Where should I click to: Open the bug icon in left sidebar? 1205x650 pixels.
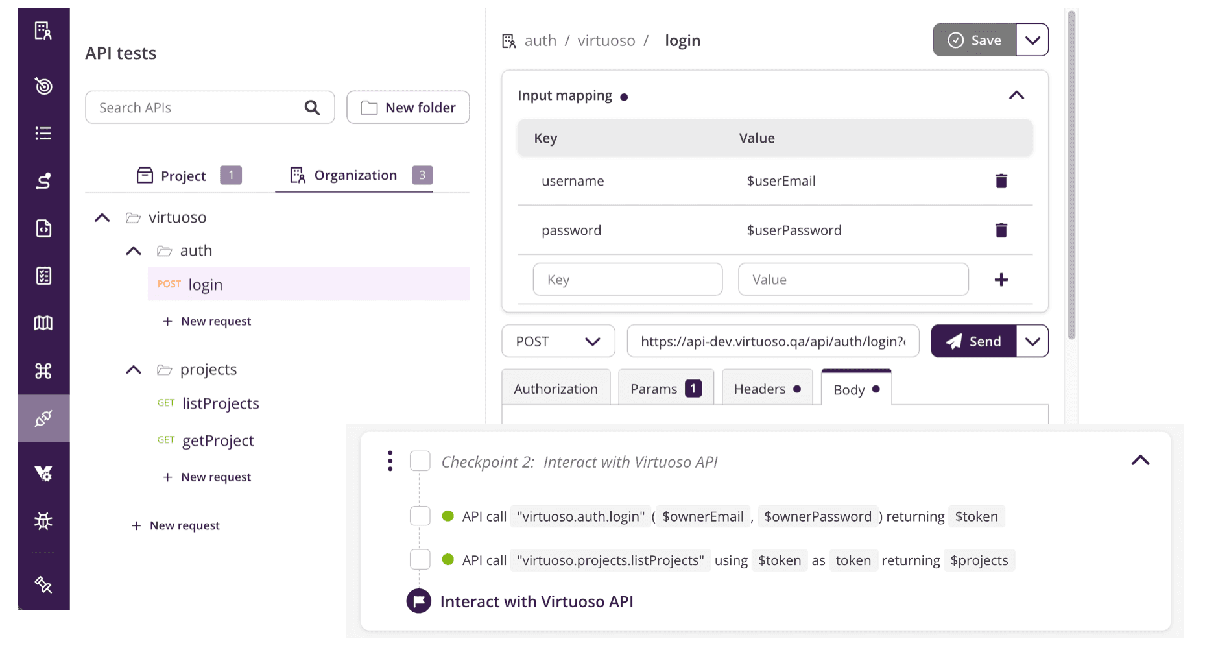point(43,521)
